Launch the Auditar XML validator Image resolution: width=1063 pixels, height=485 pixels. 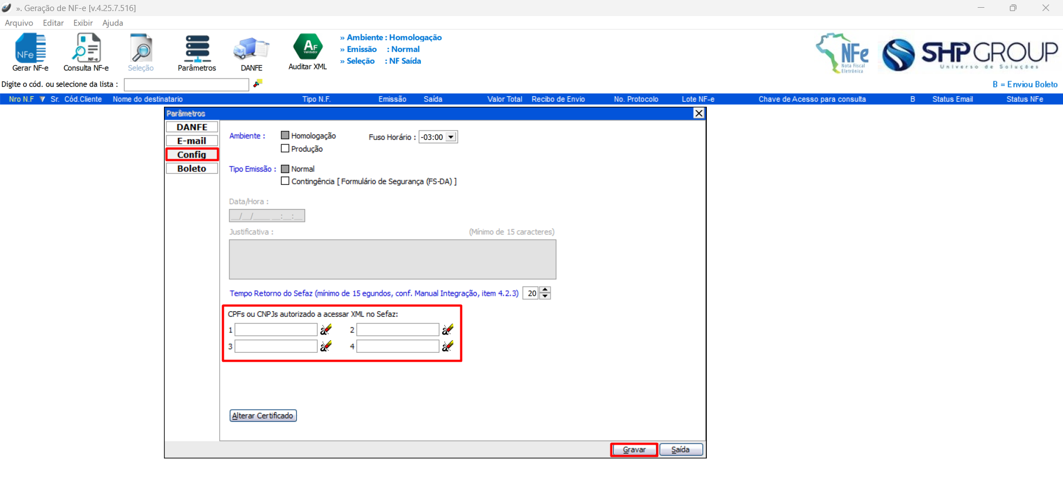(307, 51)
